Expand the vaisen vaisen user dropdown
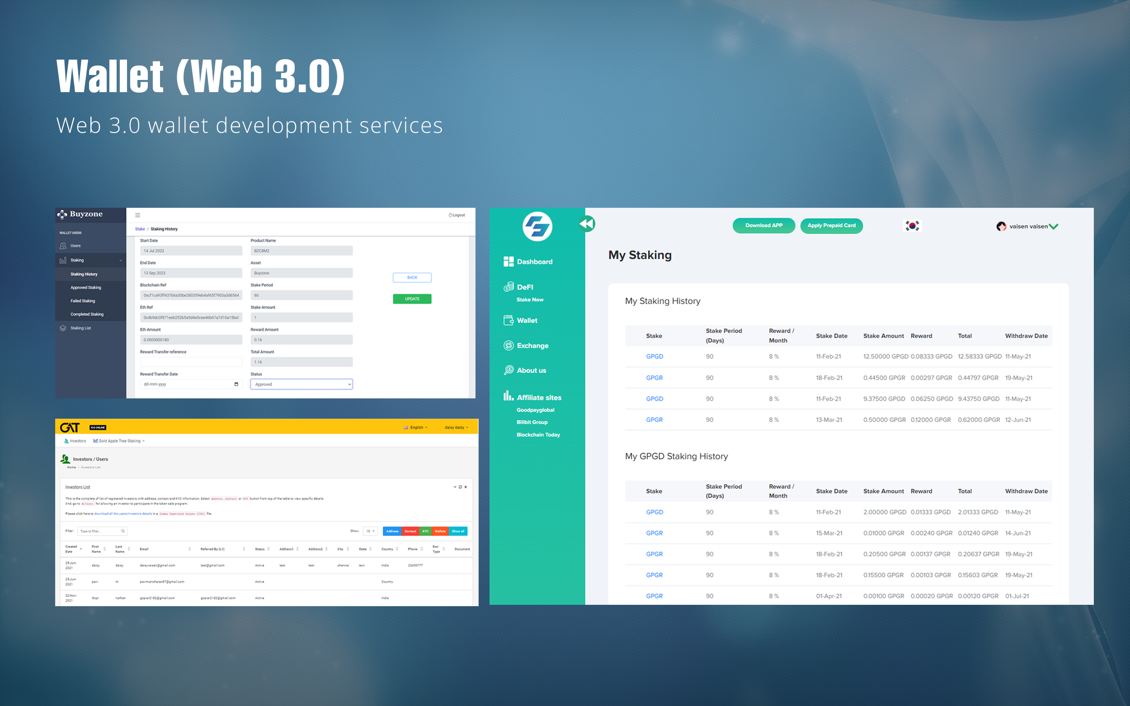Screen dimensions: 1130x706 pyautogui.click(x=1054, y=226)
